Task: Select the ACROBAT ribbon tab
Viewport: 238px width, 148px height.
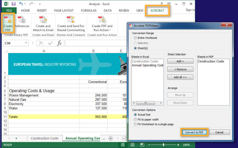Action: (x=157, y=11)
